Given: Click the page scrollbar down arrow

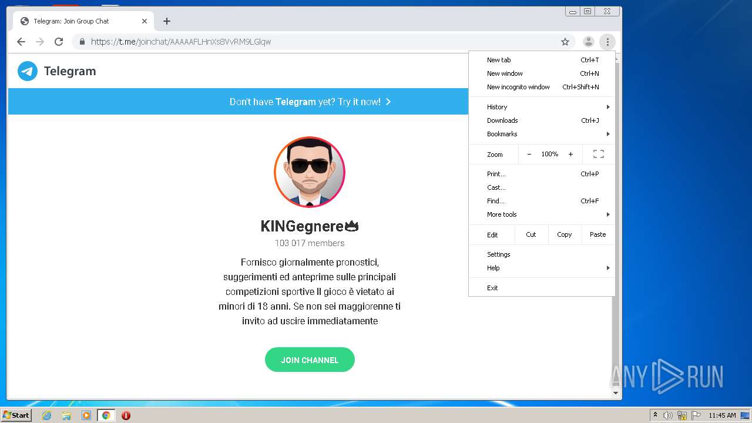Looking at the screenshot, I should [616, 393].
